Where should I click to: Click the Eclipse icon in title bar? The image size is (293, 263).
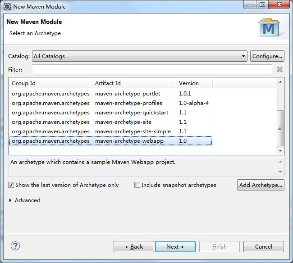7,7
